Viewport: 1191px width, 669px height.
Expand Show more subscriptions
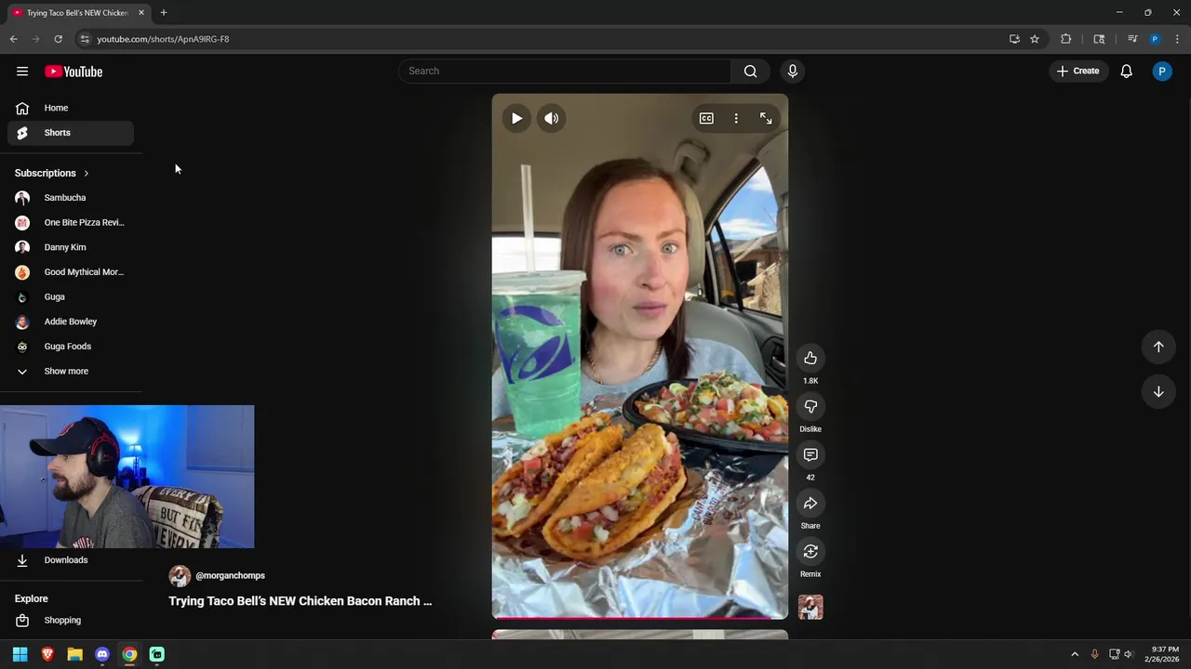pos(71,372)
